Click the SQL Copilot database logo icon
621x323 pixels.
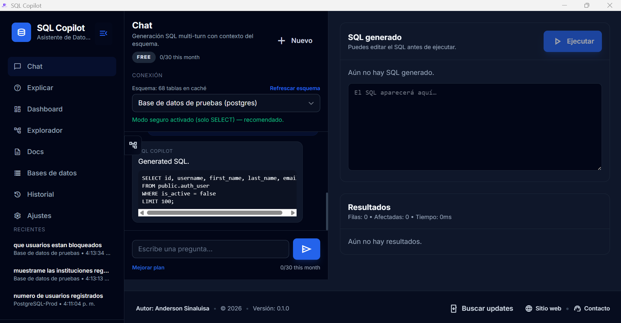[21, 32]
